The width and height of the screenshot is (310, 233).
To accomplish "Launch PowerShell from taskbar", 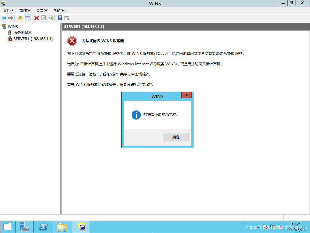I will click(43, 227).
